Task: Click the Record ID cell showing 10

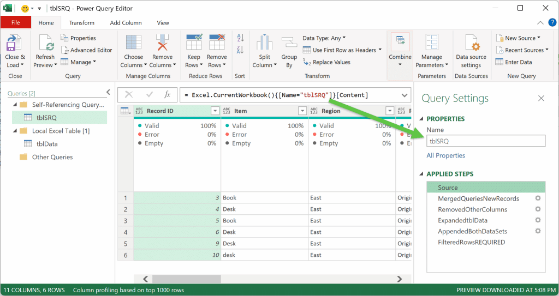Action: tap(177, 255)
